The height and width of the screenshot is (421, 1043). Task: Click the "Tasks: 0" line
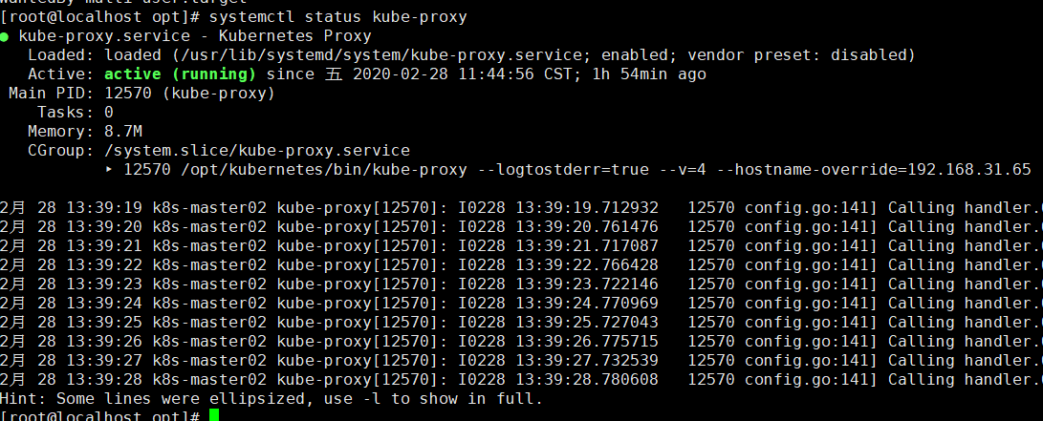[76, 113]
